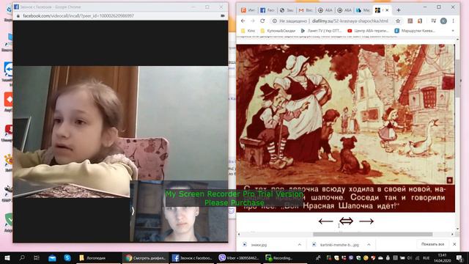The width and height of the screenshot is (469, 264).
Task: Switch to the second 'ABA' browser tab
Action: [344, 10]
